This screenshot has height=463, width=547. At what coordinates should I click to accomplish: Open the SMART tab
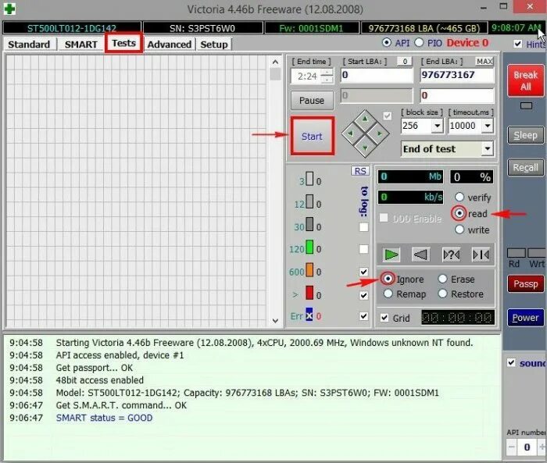pyautogui.click(x=81, y=45)
